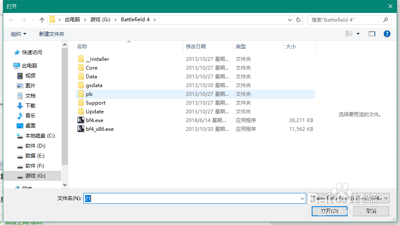The image size is (400, 225).
Task: Open the file name history dropdown
Action: tap(302, 198)
